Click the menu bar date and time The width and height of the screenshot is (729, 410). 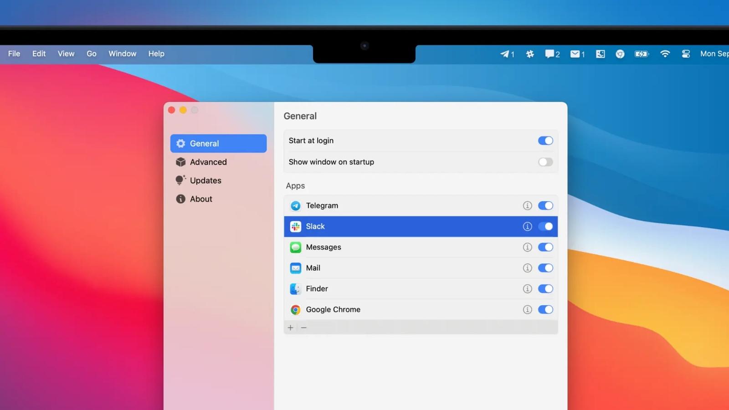[x=714, y=54]
